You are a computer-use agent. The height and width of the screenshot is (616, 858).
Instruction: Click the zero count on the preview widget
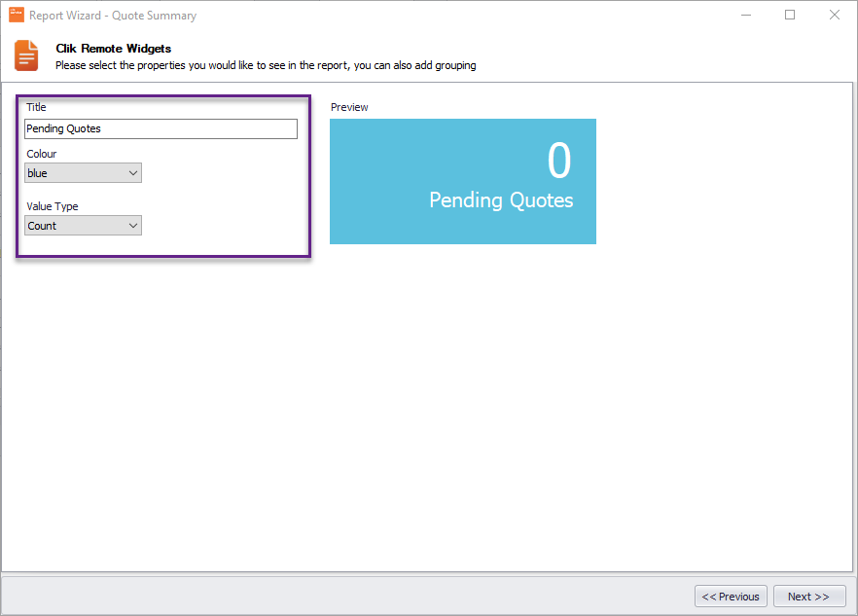point(559,163)
